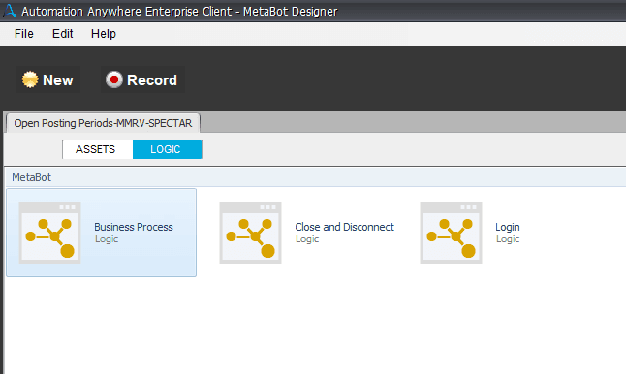Viewport: 626px width, 374px height.
Task: Click the Automation Anywhere logo icon
Action: pos(10,11)
